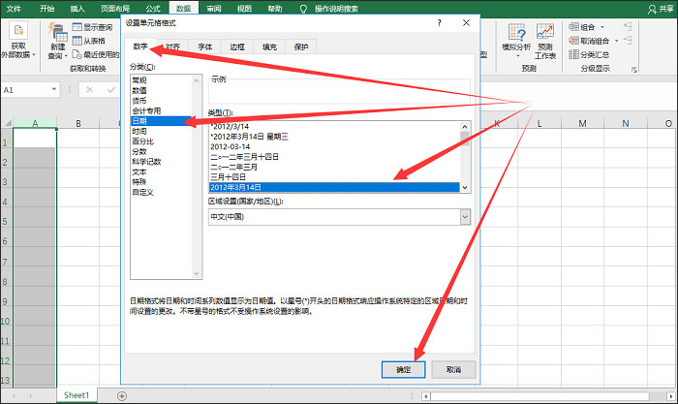Choose type 2012年3月14日

(x=334, y=187)
